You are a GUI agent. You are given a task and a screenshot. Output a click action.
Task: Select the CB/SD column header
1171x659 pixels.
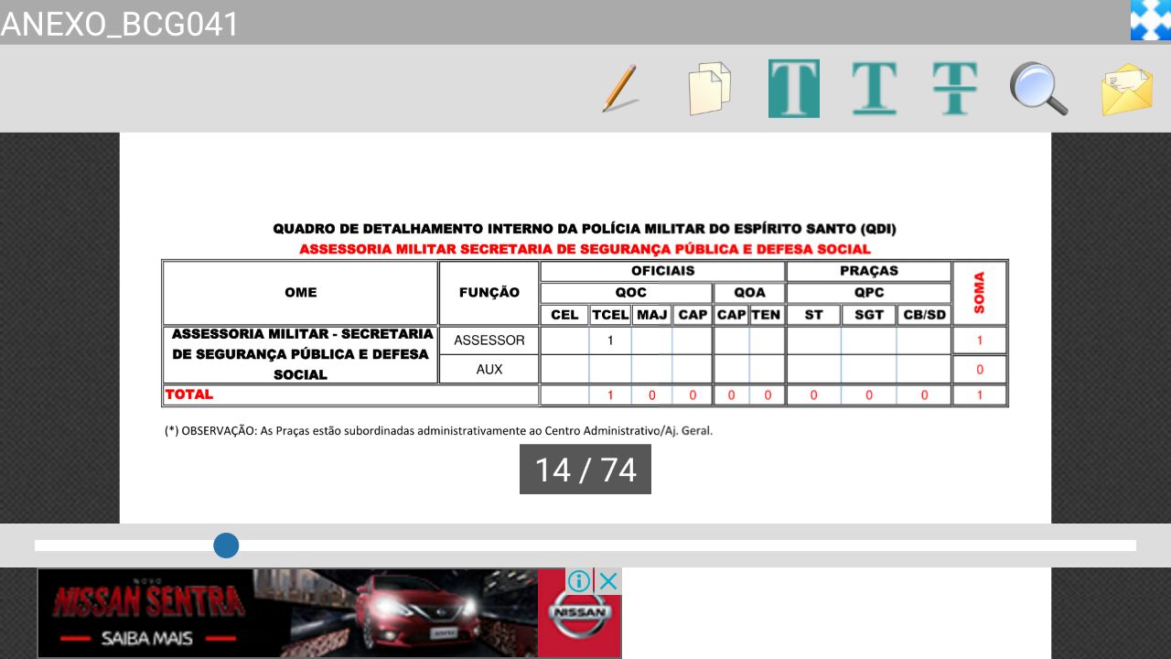tap(924, 315)
